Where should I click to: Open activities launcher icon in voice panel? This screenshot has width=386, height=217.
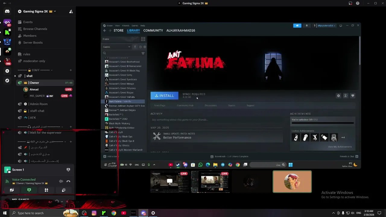coord(46,190)
